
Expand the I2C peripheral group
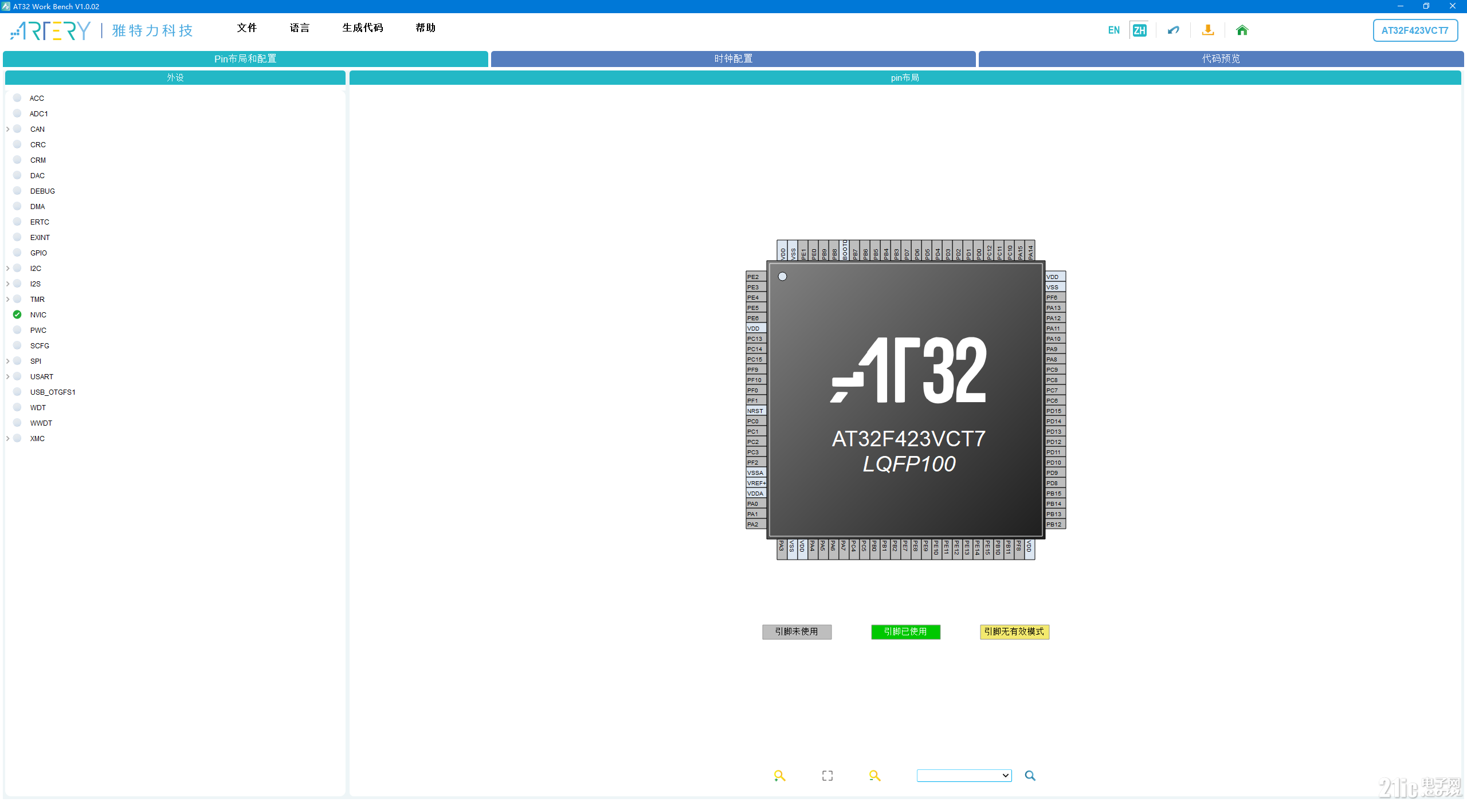click(7, 268)
